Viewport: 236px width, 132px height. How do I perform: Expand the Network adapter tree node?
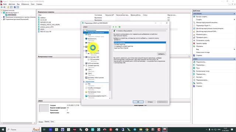click(84, 65)
